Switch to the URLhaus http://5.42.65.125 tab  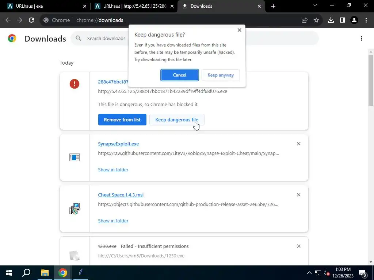[134, 6]
